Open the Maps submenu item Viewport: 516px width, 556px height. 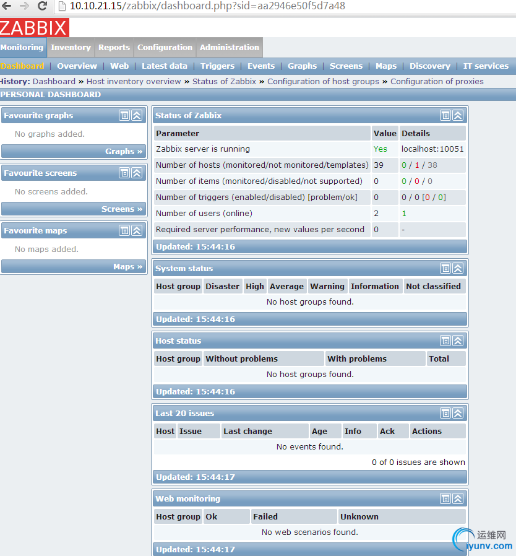pos(386,66)
